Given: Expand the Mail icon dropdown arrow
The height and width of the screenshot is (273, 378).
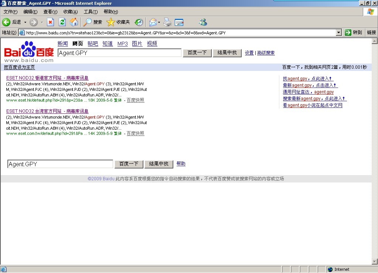Looking at the screenshot, I should (x=159, y=22).
